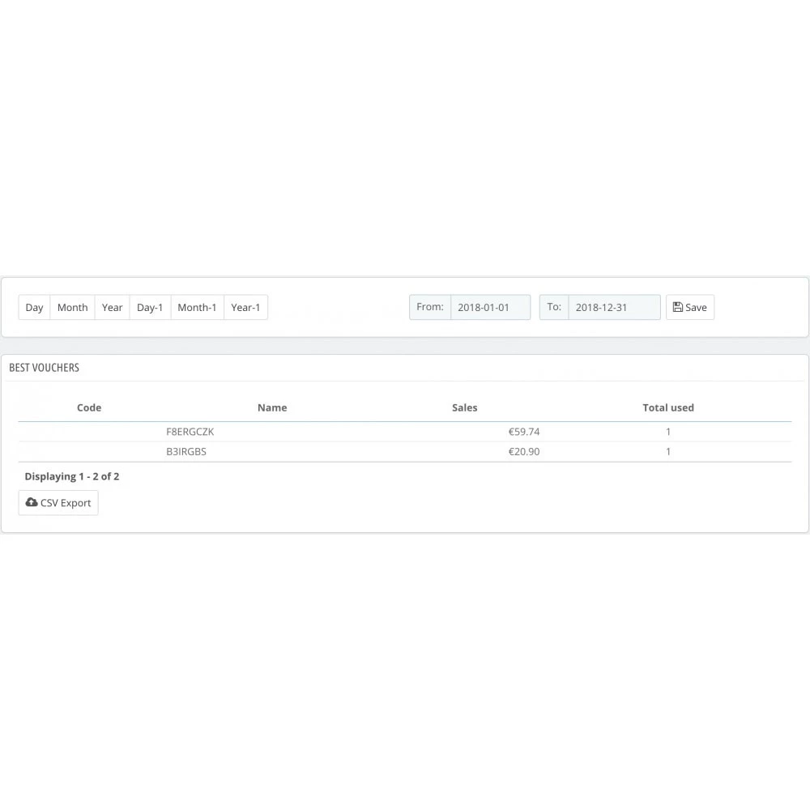This screenshot has width=810, height=810.
Task: Click the €20.90 sales value
Action: 524,451
